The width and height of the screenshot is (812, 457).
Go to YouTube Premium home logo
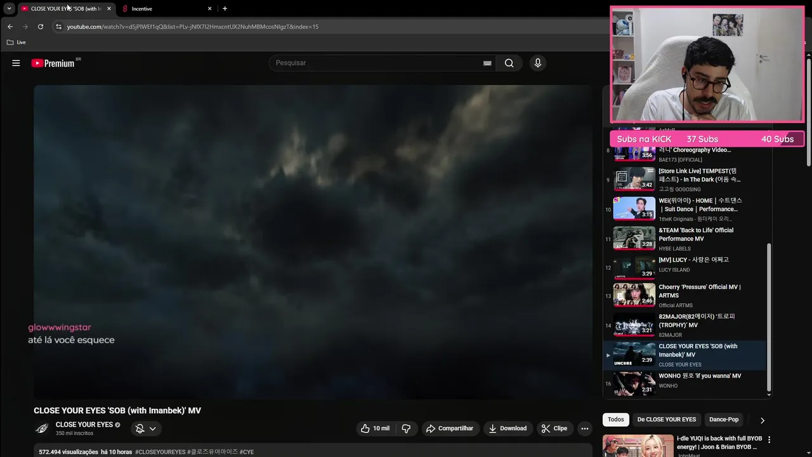53,63
